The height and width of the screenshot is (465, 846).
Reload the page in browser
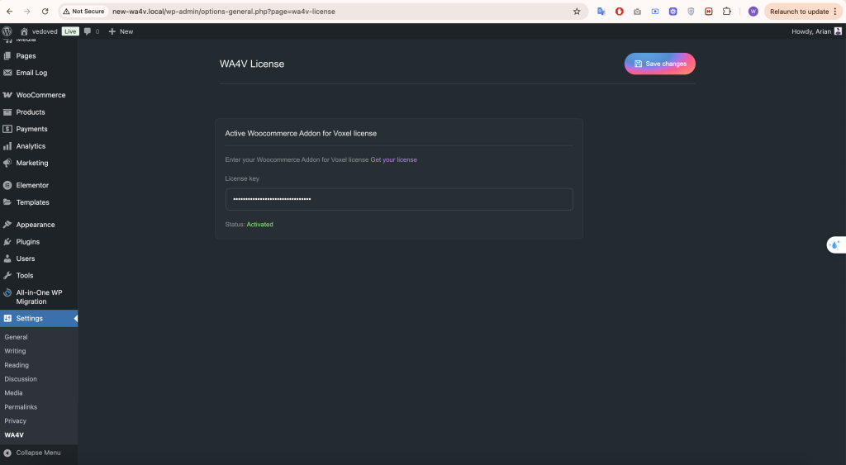click(45, 12)
